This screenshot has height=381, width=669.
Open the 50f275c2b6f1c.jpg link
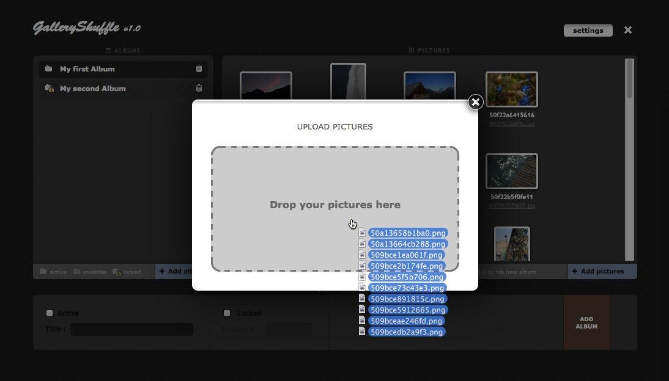(x=512, y=123)
